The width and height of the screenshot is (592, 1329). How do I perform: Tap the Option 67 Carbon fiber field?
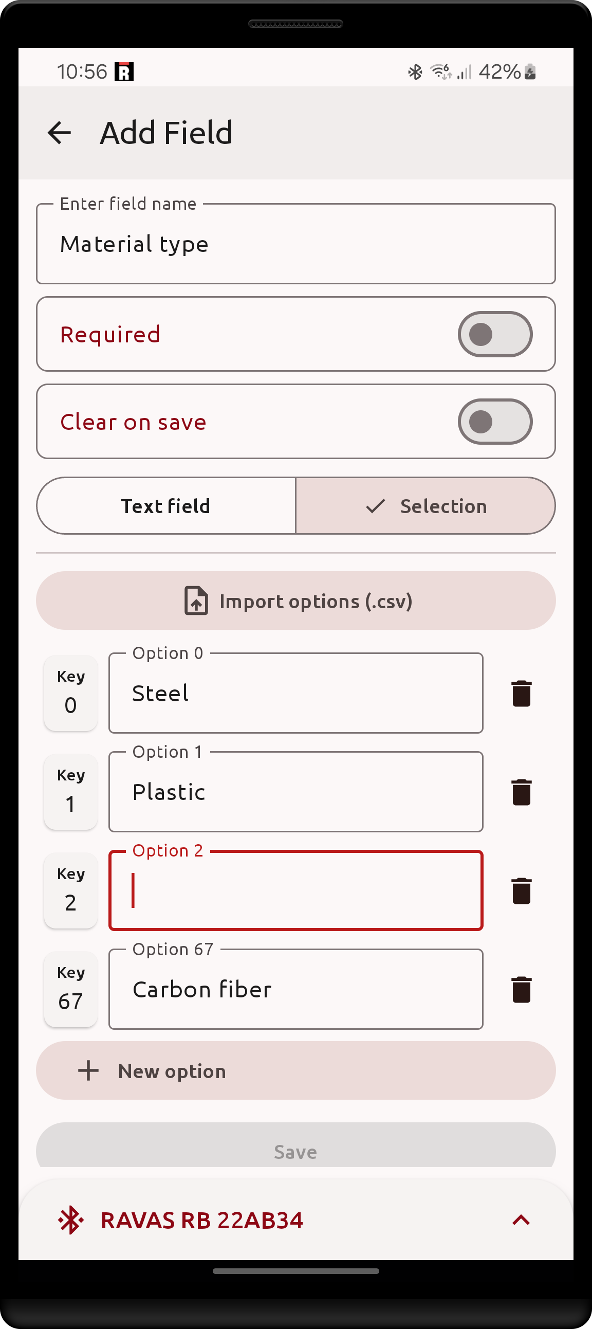tap(295, 989)
